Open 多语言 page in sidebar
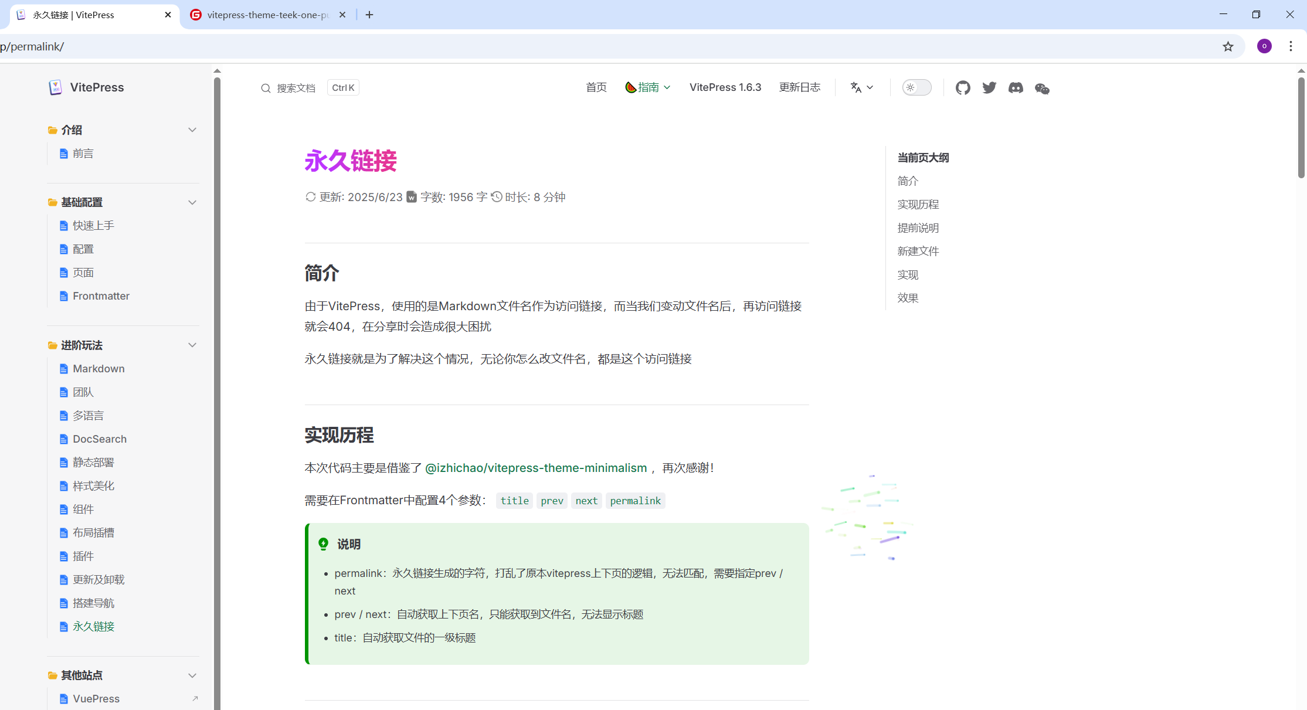This screenshot has width=1307, height=710. 89,416
